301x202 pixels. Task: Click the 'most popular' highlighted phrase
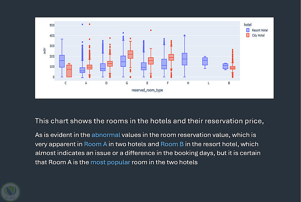pos(110,162)
